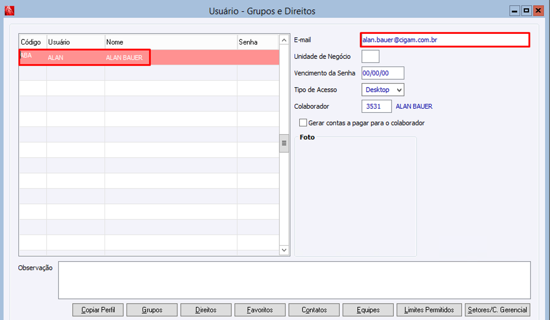The image size is (550, 320).
Task: Select the ALAN BAUER name cell in table
Action: pos(171,57)
